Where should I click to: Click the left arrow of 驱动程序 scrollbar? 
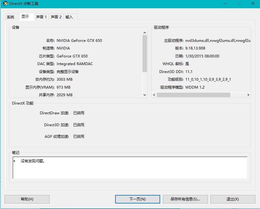click(x=154, y=95)
